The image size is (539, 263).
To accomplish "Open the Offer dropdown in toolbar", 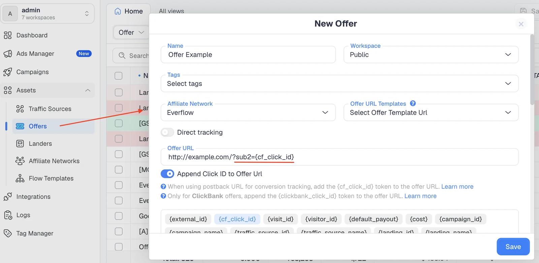I will 131,32.
